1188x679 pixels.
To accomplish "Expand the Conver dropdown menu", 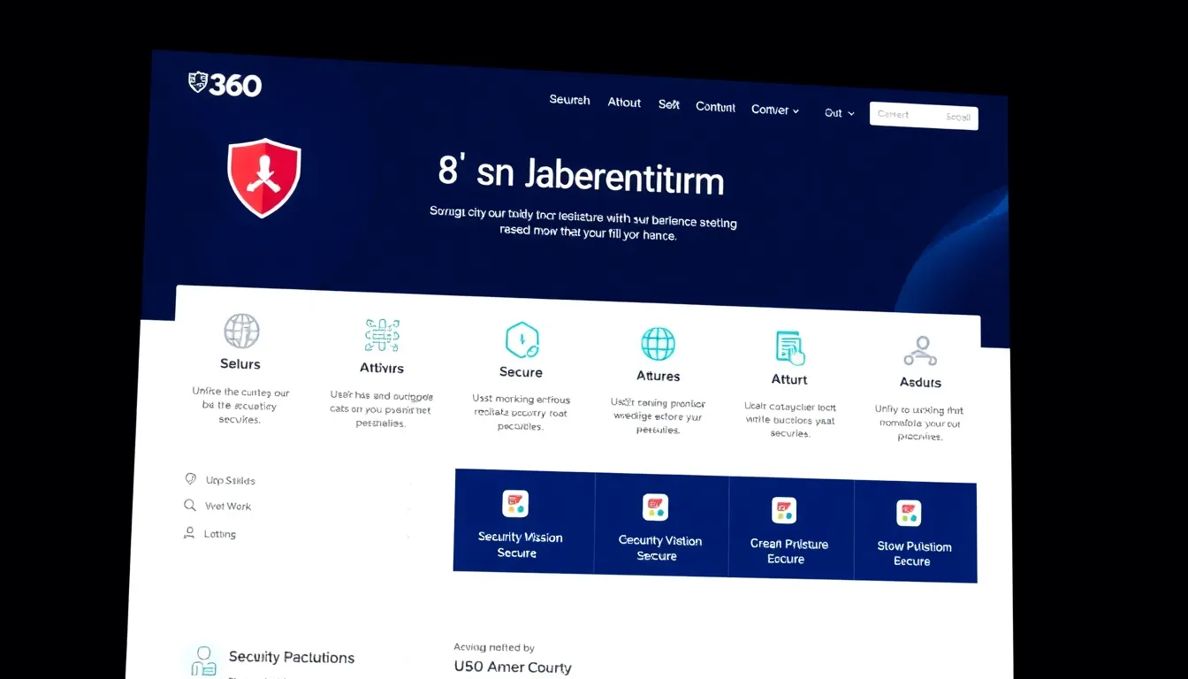I will click(774, 110).
